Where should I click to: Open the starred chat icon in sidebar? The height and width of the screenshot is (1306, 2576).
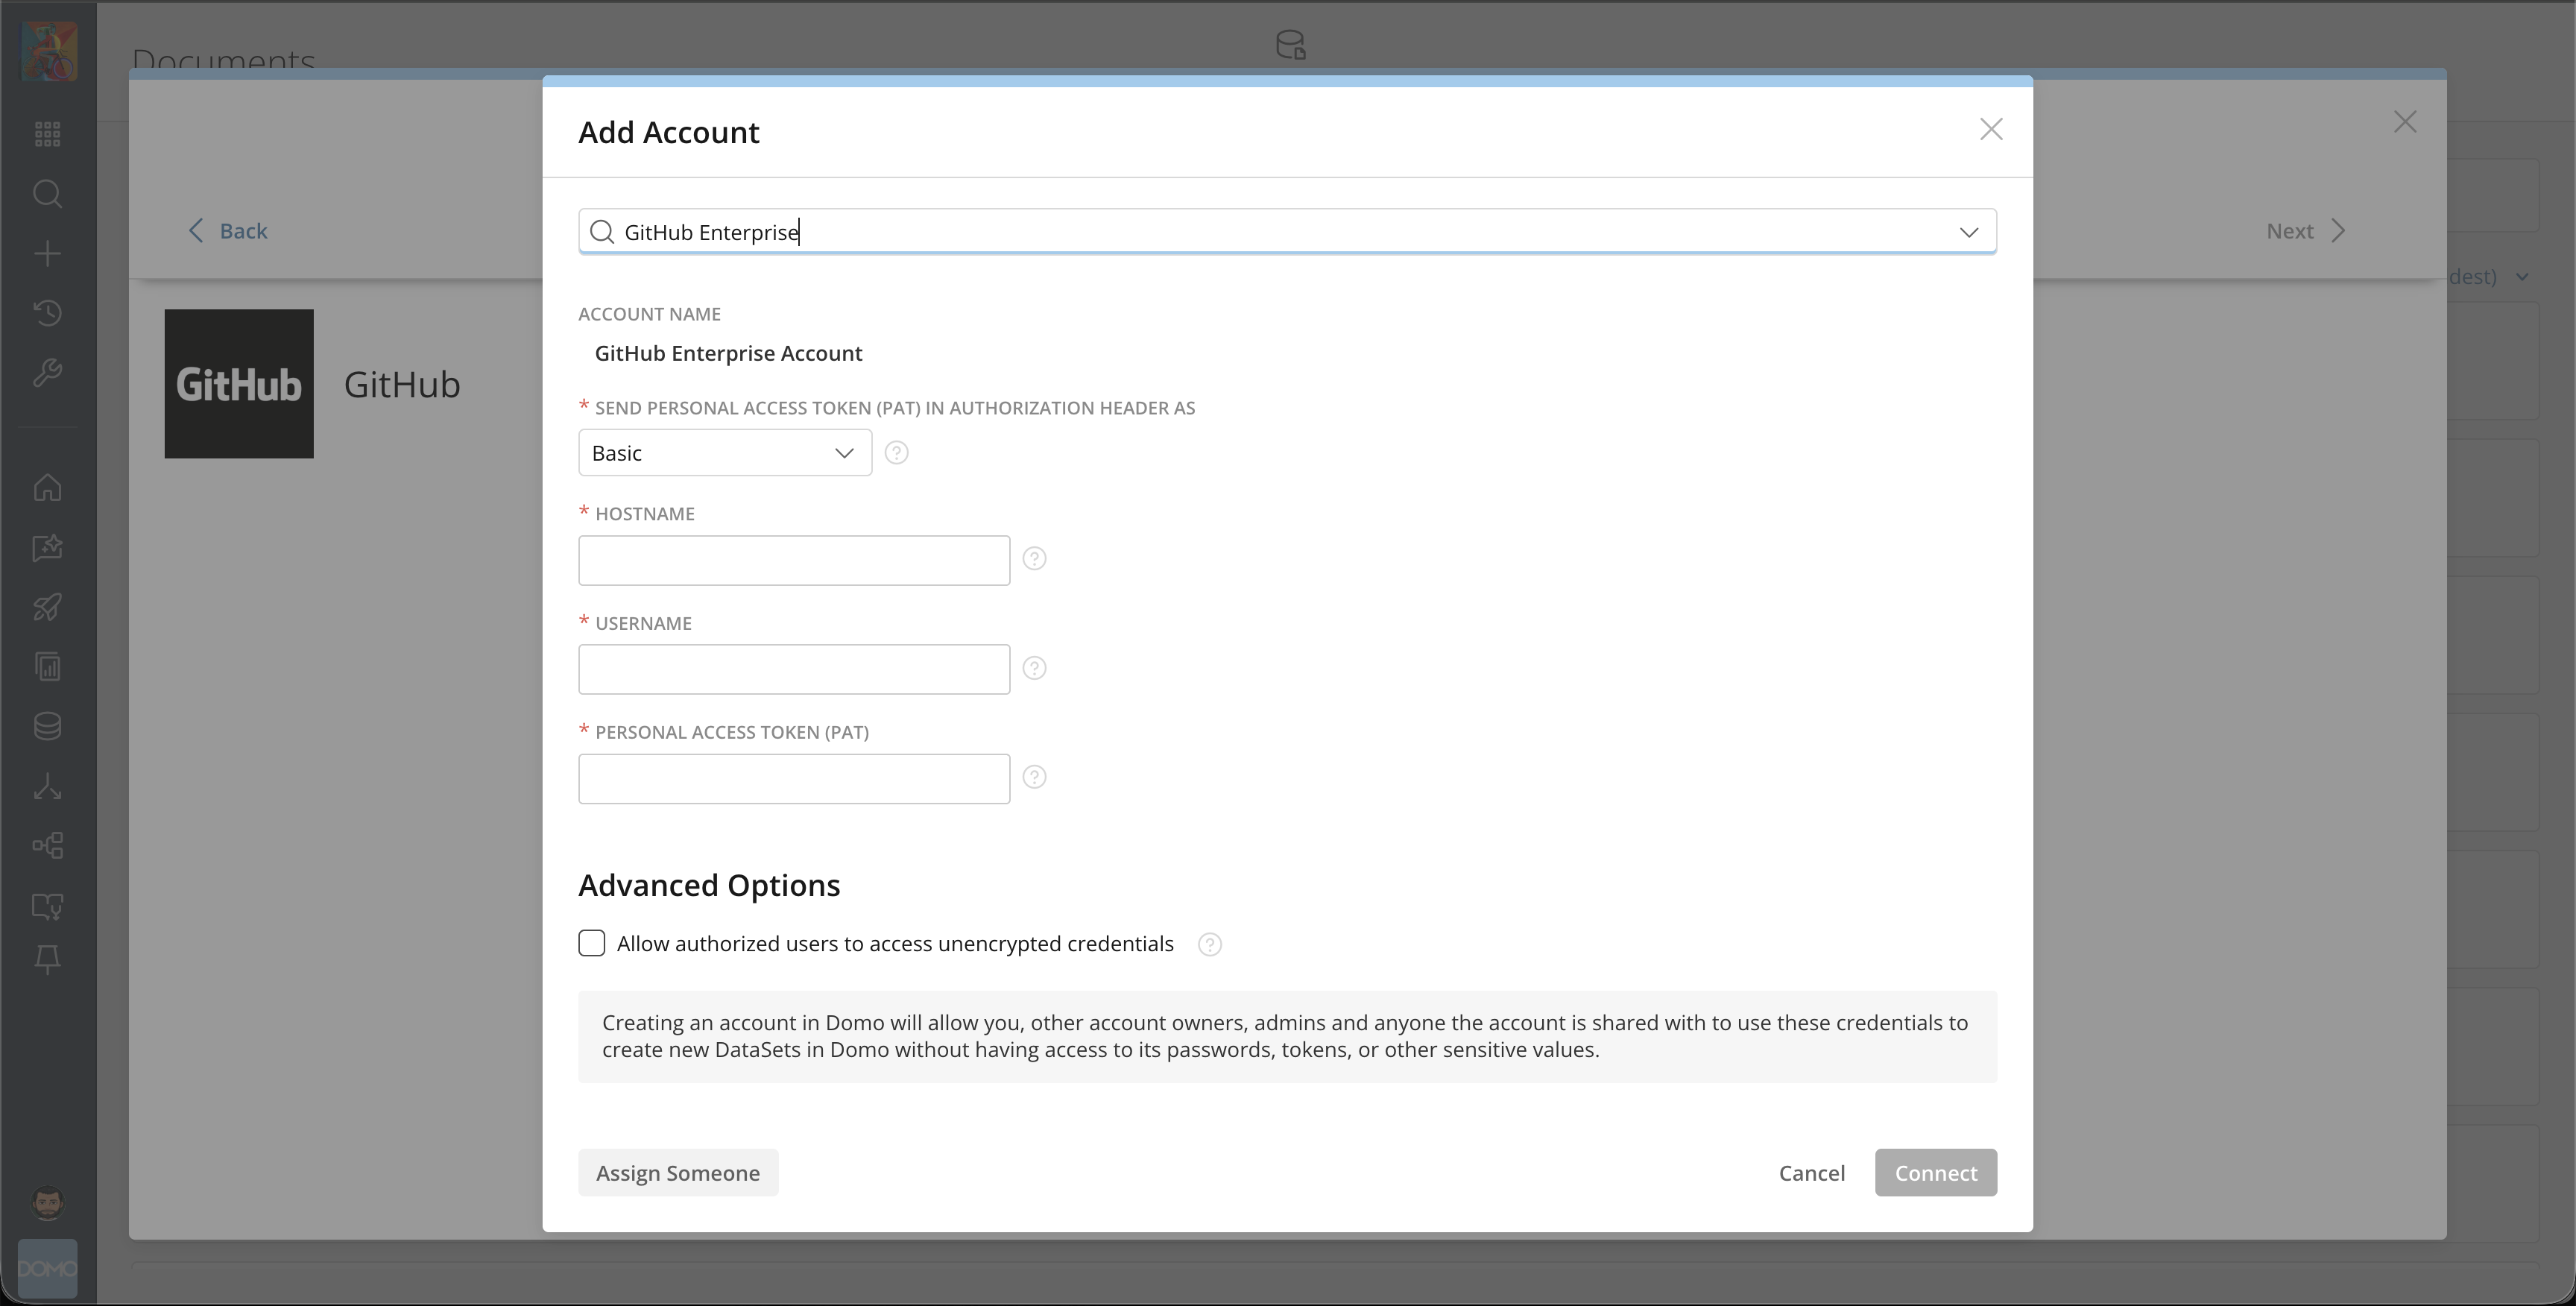pos(48,547)
